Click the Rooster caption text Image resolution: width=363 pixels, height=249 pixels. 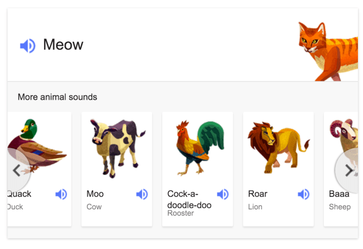180,213
